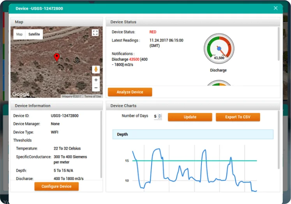Switch map to Satellite view

(34, 34)
